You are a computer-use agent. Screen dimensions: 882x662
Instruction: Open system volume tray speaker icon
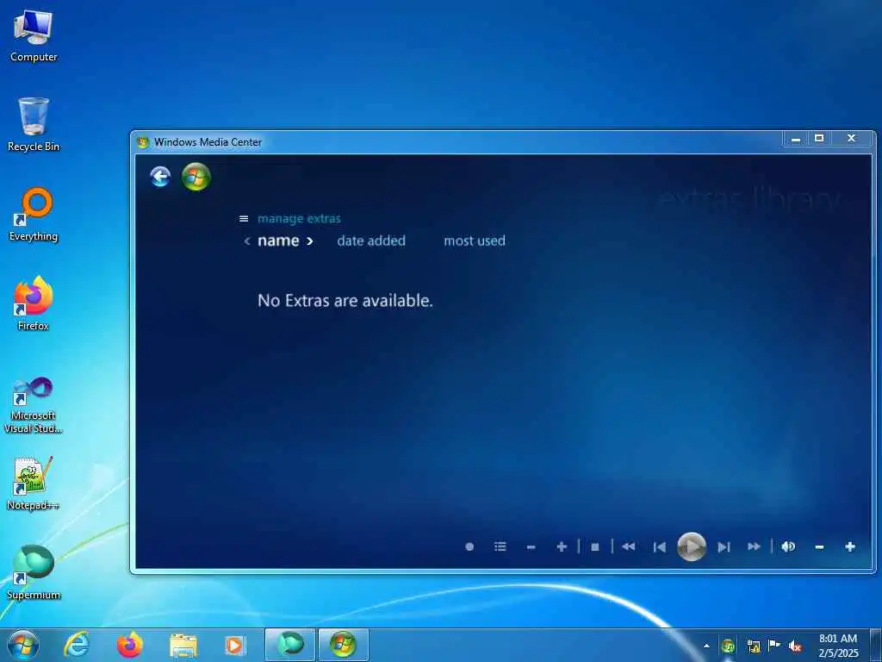tap(795, 646)
